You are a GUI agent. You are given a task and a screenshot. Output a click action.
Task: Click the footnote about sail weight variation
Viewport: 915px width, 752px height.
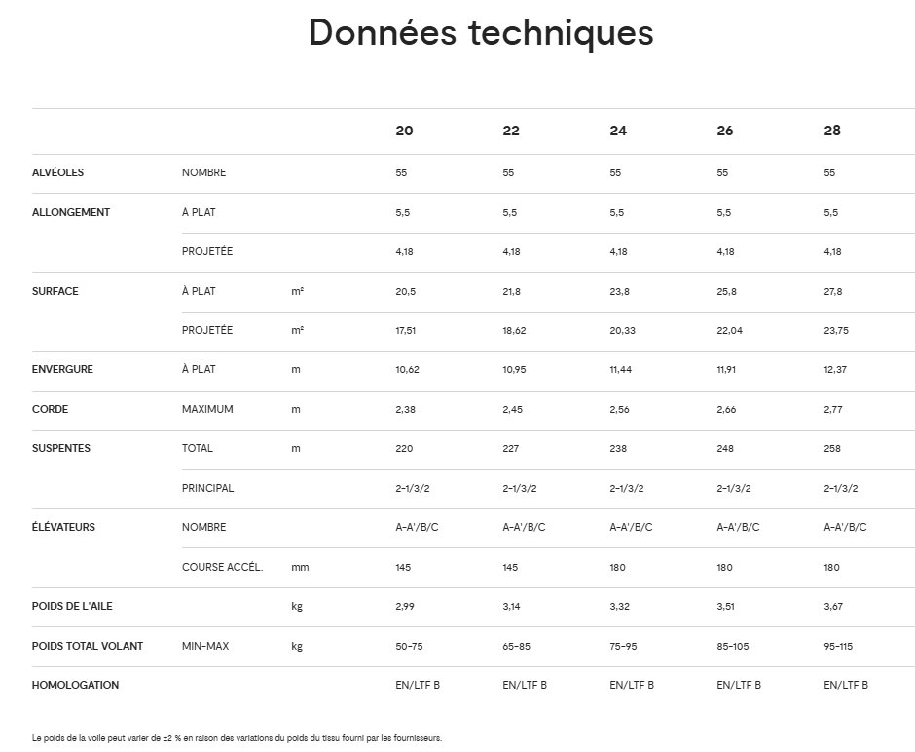(x=237, y=738)
